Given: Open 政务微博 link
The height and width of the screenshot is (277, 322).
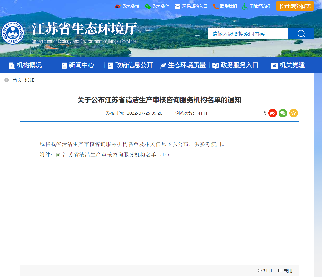Looking at the screenshot, I should click(x=131, y=6).
